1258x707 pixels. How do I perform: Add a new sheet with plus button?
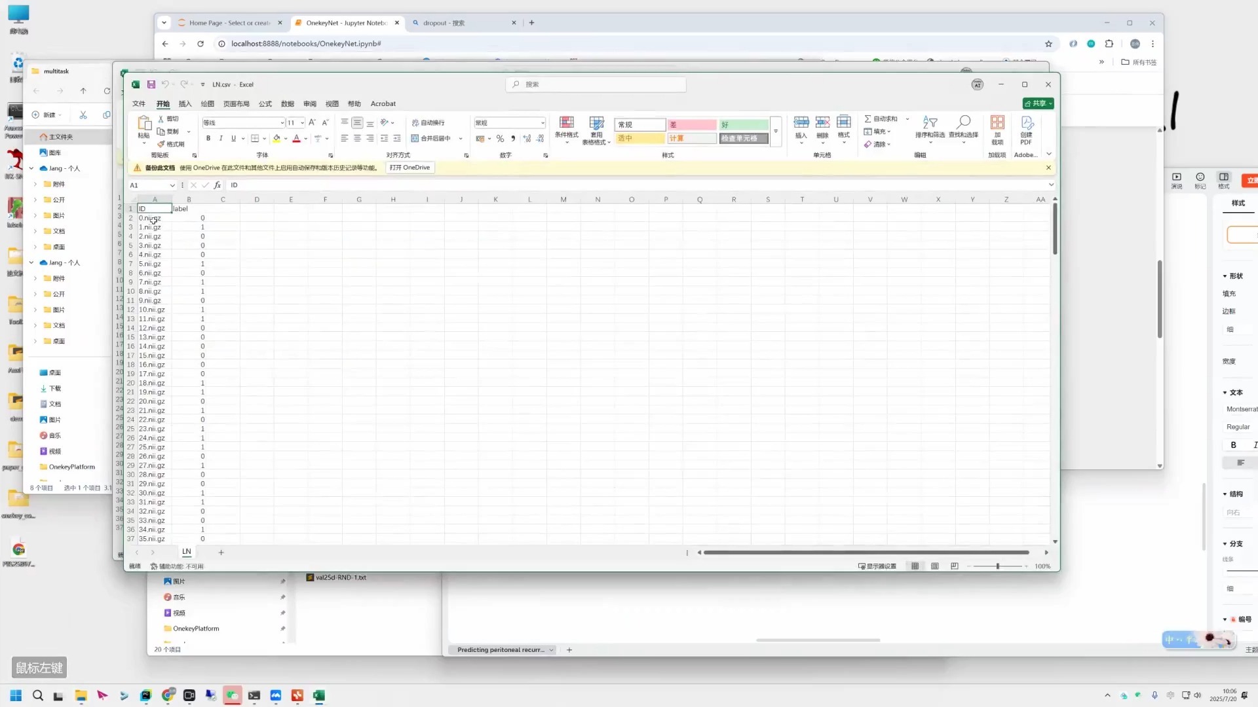[x=221, y=553]
